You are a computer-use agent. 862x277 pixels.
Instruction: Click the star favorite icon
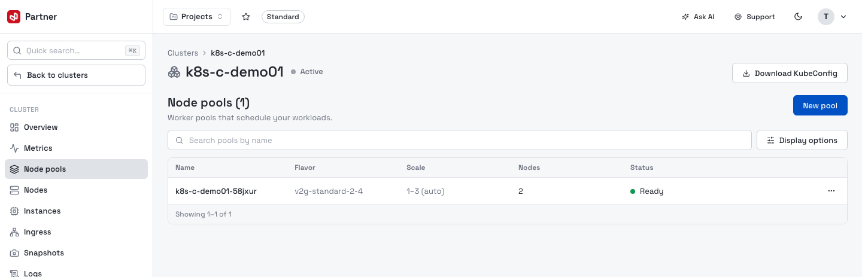(246, 17)
